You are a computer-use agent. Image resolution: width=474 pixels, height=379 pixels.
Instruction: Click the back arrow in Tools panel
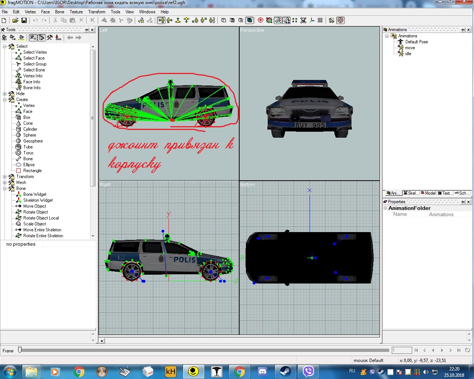pos(70,37)
